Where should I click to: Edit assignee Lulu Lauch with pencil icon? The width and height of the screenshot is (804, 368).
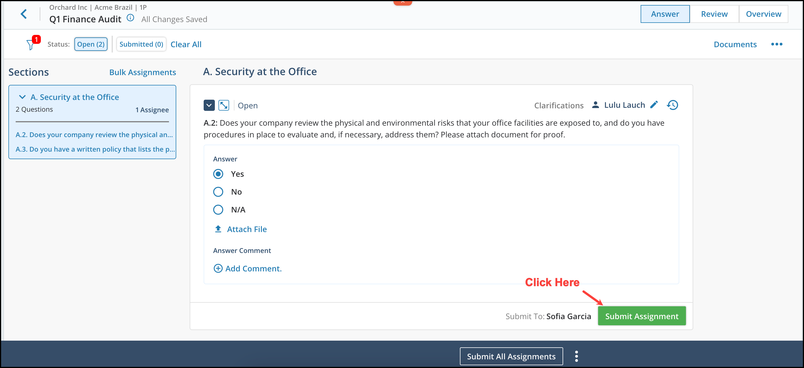pyautogui.click(x=654, y=105)
